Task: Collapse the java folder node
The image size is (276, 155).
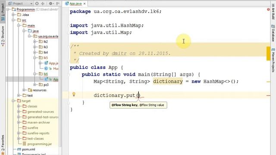Action: [x=24, y=31]
